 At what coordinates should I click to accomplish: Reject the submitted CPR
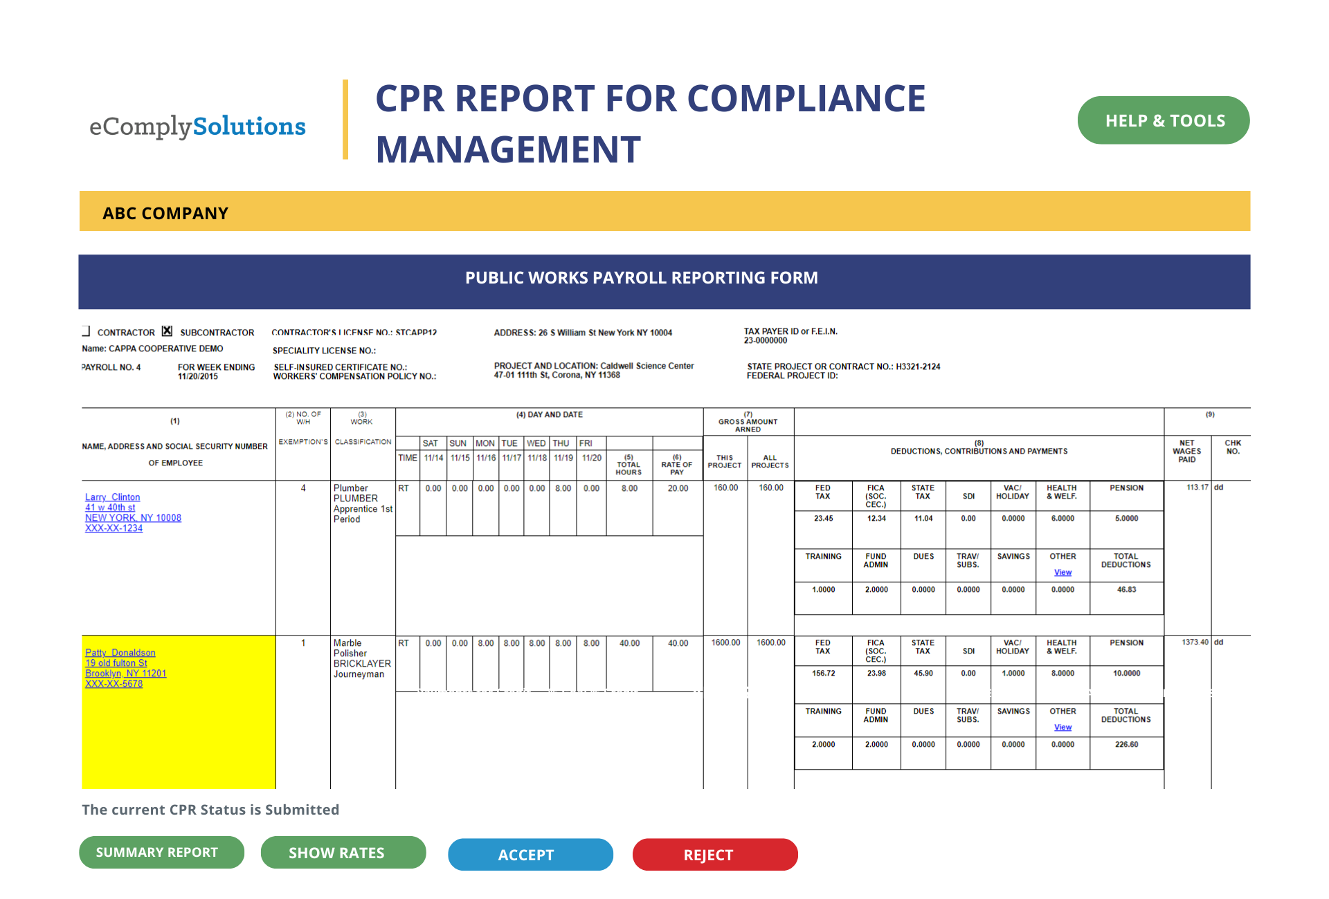pos(715,855)
